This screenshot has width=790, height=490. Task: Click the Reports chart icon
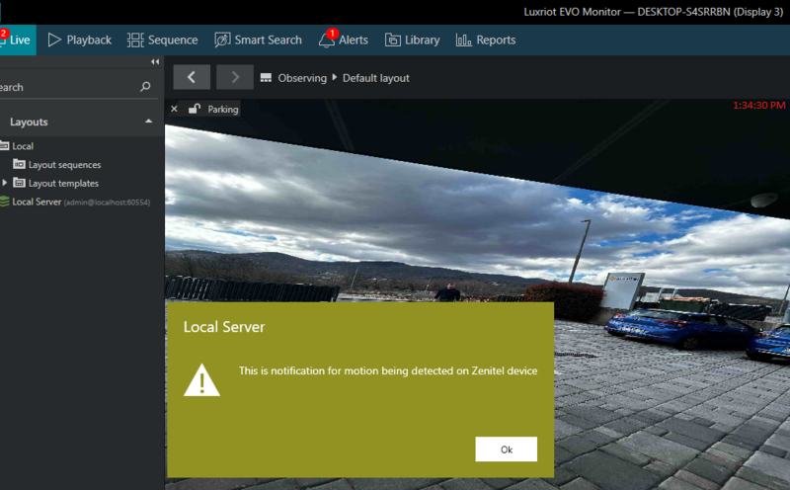[463, 40]
